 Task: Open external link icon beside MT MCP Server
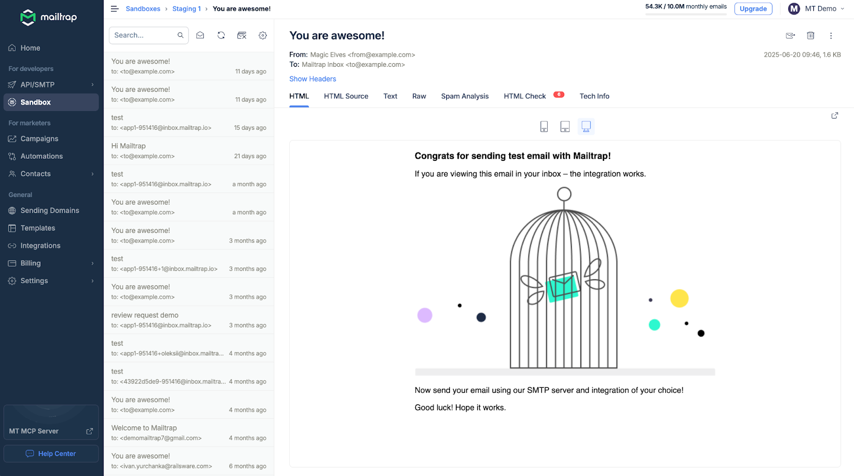[x=90, y=431]
